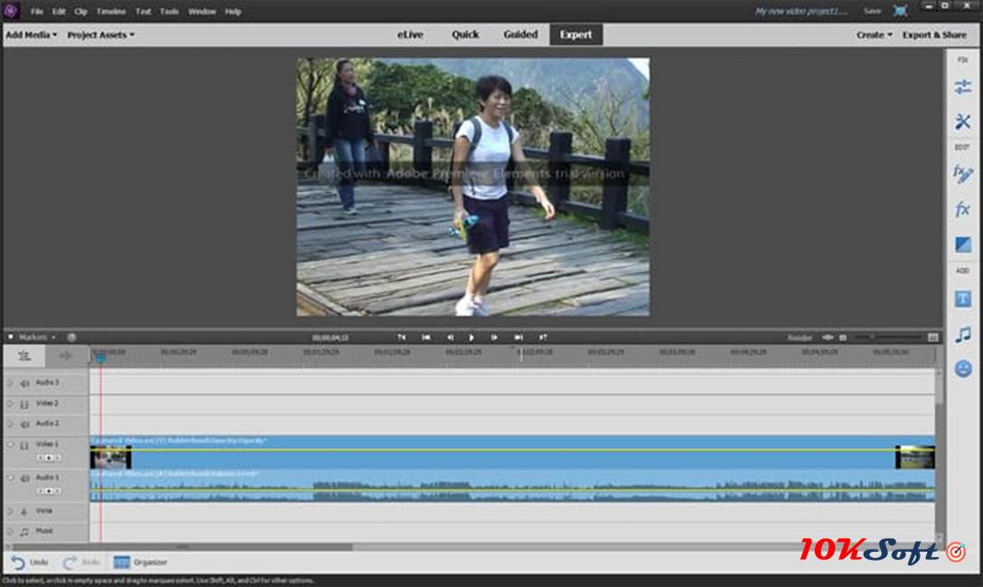Click the marker icon left of Markers
Screen dimensions: 983x587
point(11,337)
